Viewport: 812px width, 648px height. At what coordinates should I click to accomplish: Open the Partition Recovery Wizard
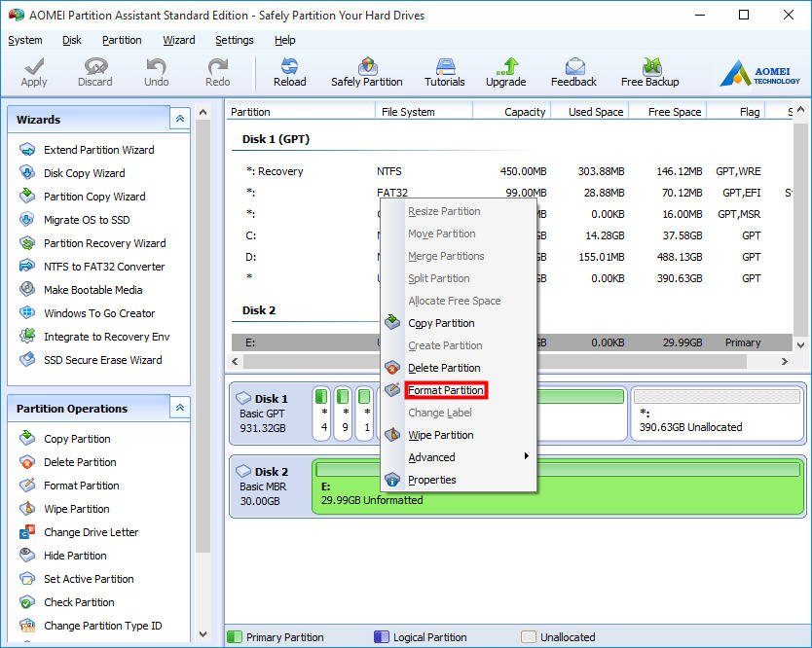104,243
